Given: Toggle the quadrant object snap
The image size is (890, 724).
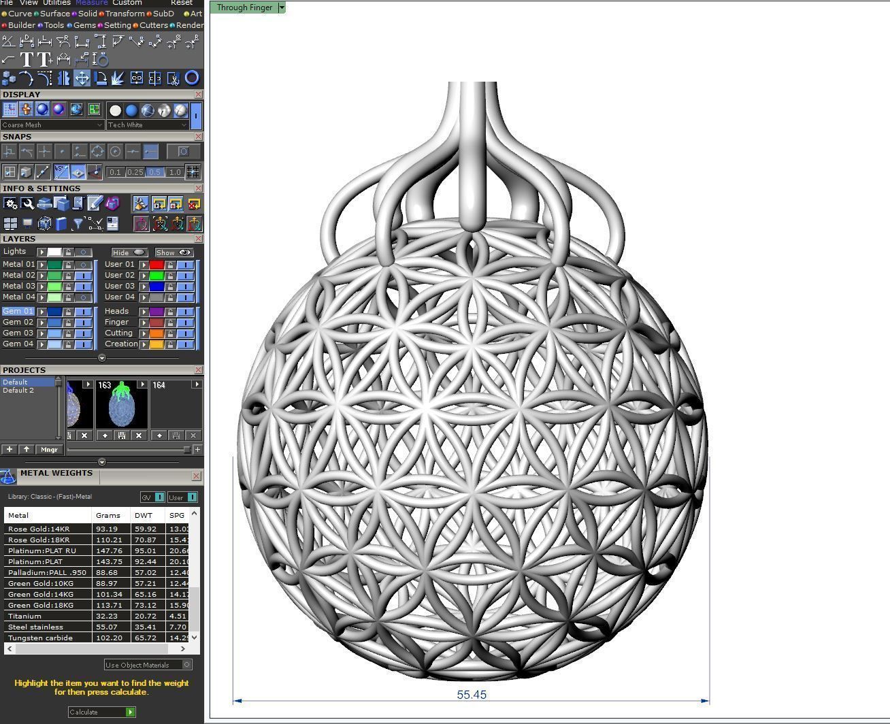Looking at the screenshot, I should [97, 152].
